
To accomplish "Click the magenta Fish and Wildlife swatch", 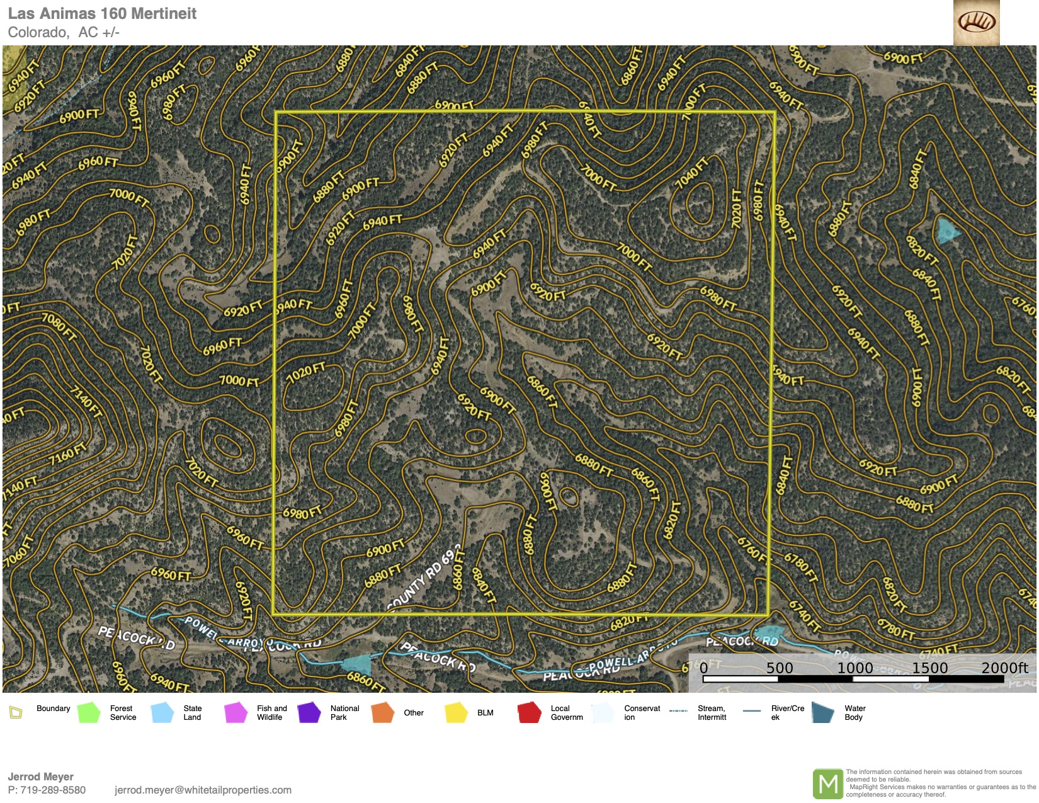I will tap(236, 713).
